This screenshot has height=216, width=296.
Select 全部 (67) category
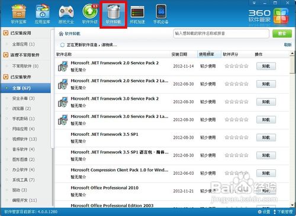click(25, 88)
